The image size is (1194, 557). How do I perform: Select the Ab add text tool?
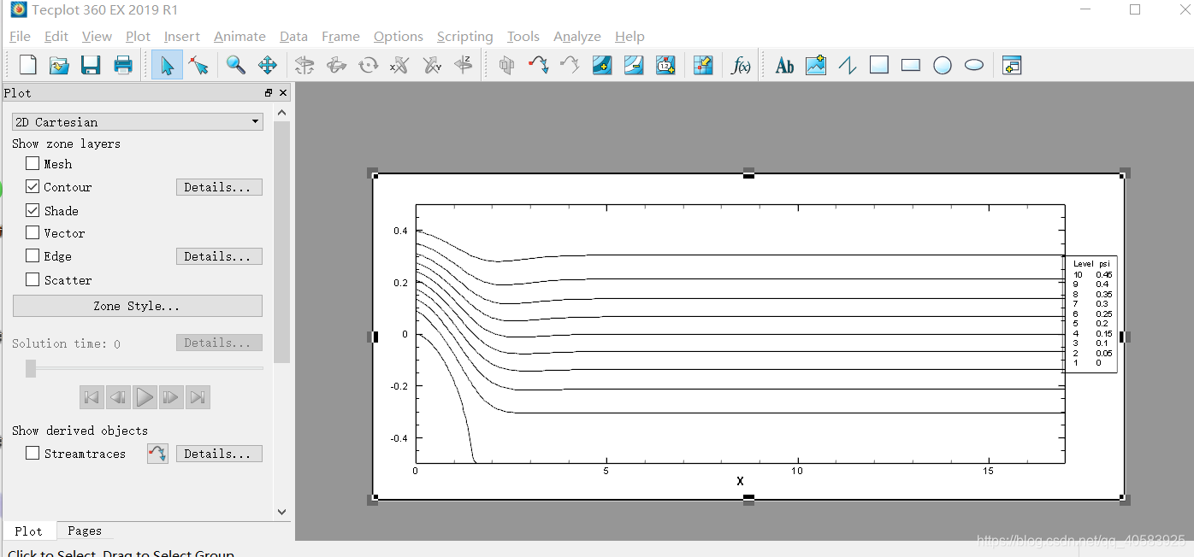pyautogui.click(x=784, y=65)
